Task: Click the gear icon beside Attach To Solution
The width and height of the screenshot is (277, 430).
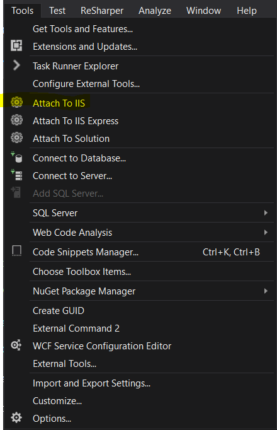Action: (16, 137)
